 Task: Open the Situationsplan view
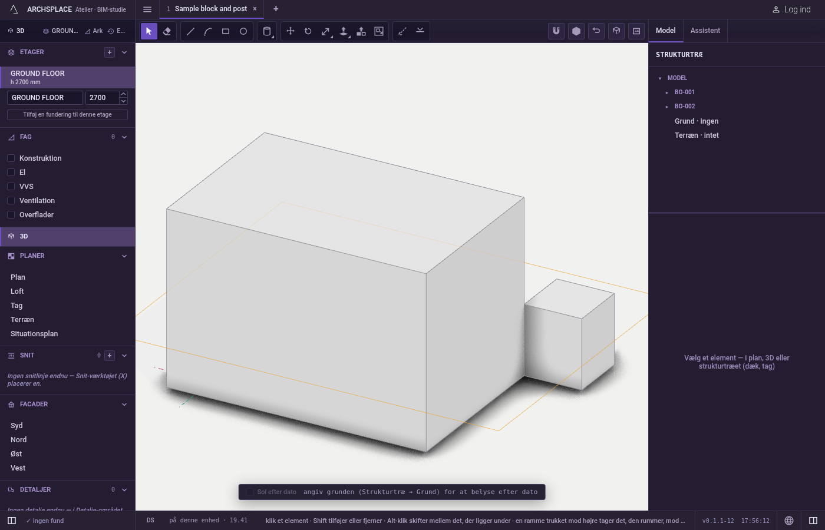[x=34, y=334]
